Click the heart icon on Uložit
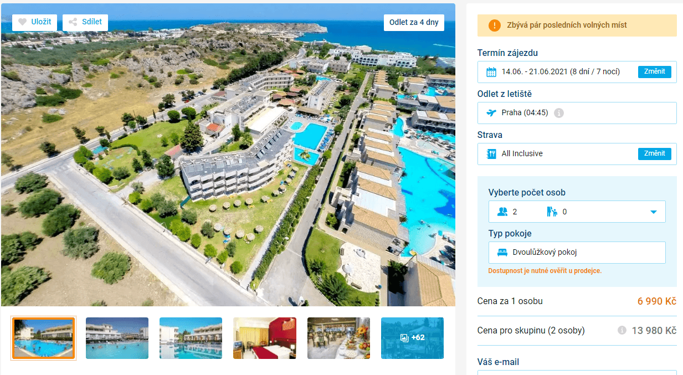The height and width of the screenshot is (375, 683). click(22, 22)
